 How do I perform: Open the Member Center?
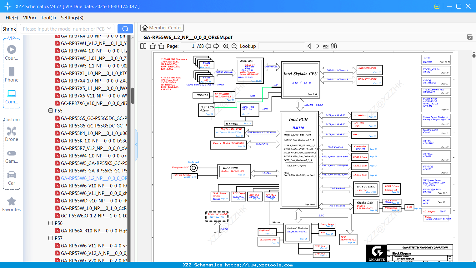click(x=162, y=28)
